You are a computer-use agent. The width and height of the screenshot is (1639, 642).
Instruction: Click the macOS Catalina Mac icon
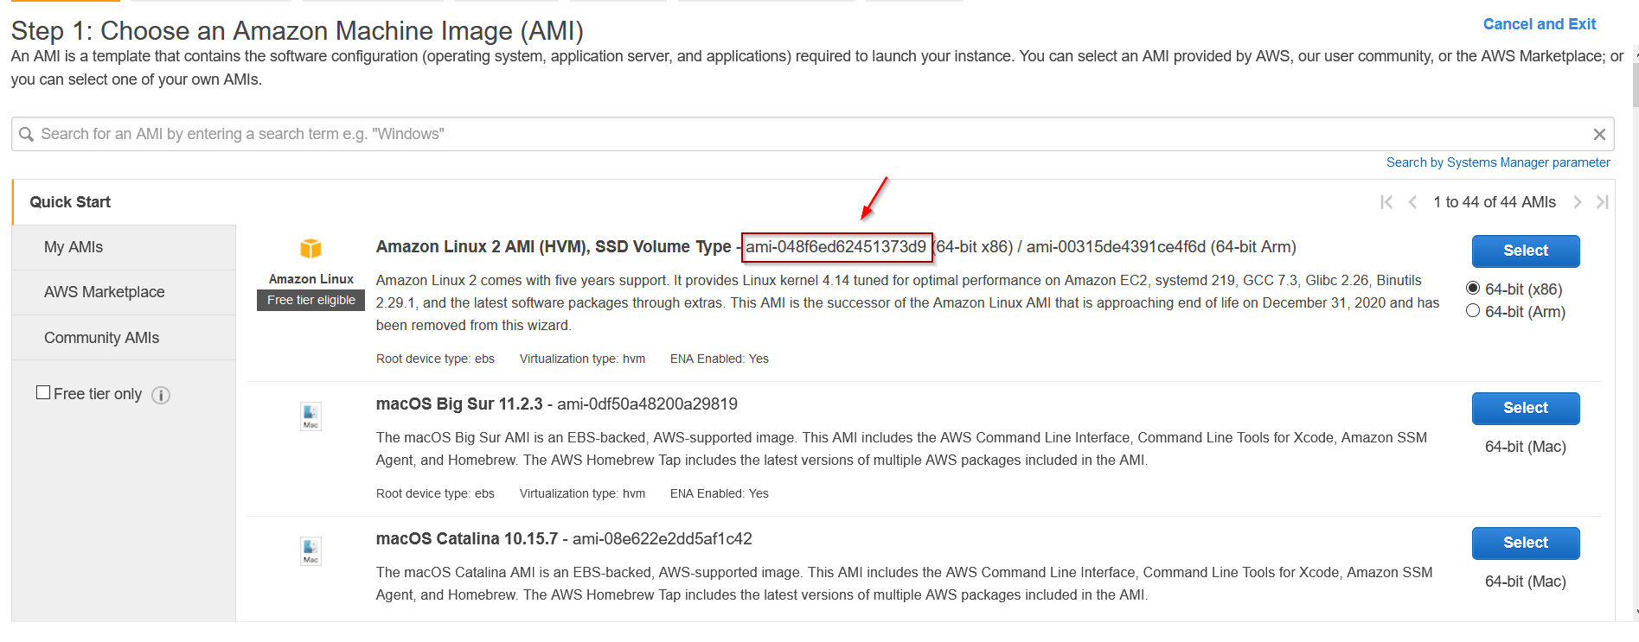[311, 551]
